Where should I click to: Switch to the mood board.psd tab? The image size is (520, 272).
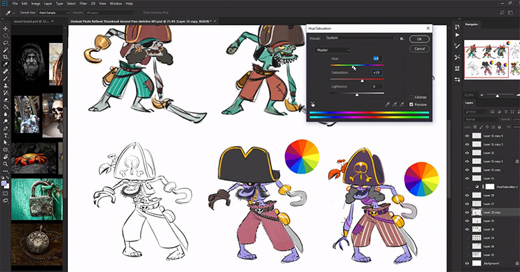click(31, 21)
